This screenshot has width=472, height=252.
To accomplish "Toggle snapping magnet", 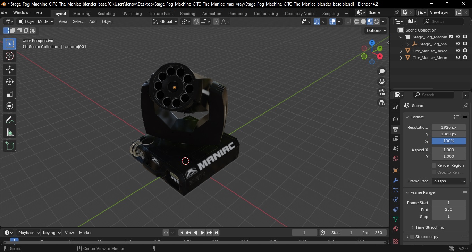I will tap(196, 21).
